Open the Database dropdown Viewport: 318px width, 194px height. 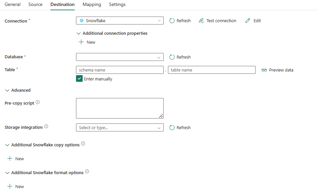[x=119, y=57]
